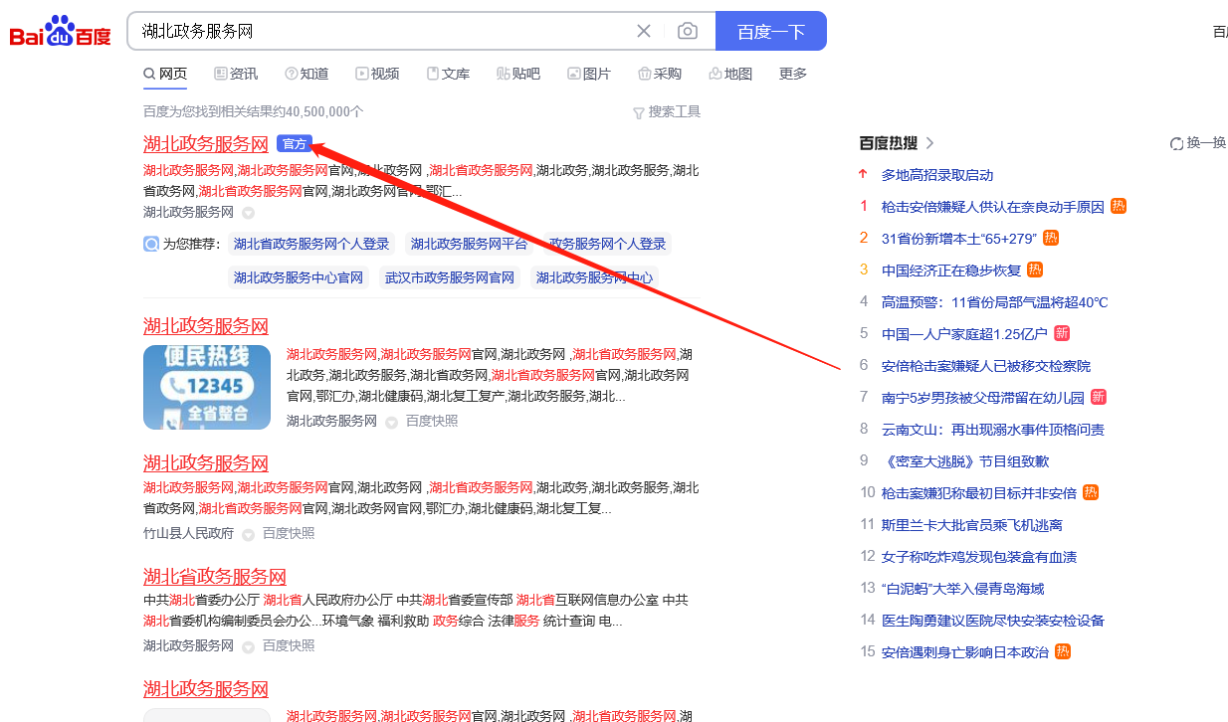Image resolution: width=1228 pixels, height=722 pixels.
Task: Switch to the 地图 tab
Action: [x=730, y=74]
